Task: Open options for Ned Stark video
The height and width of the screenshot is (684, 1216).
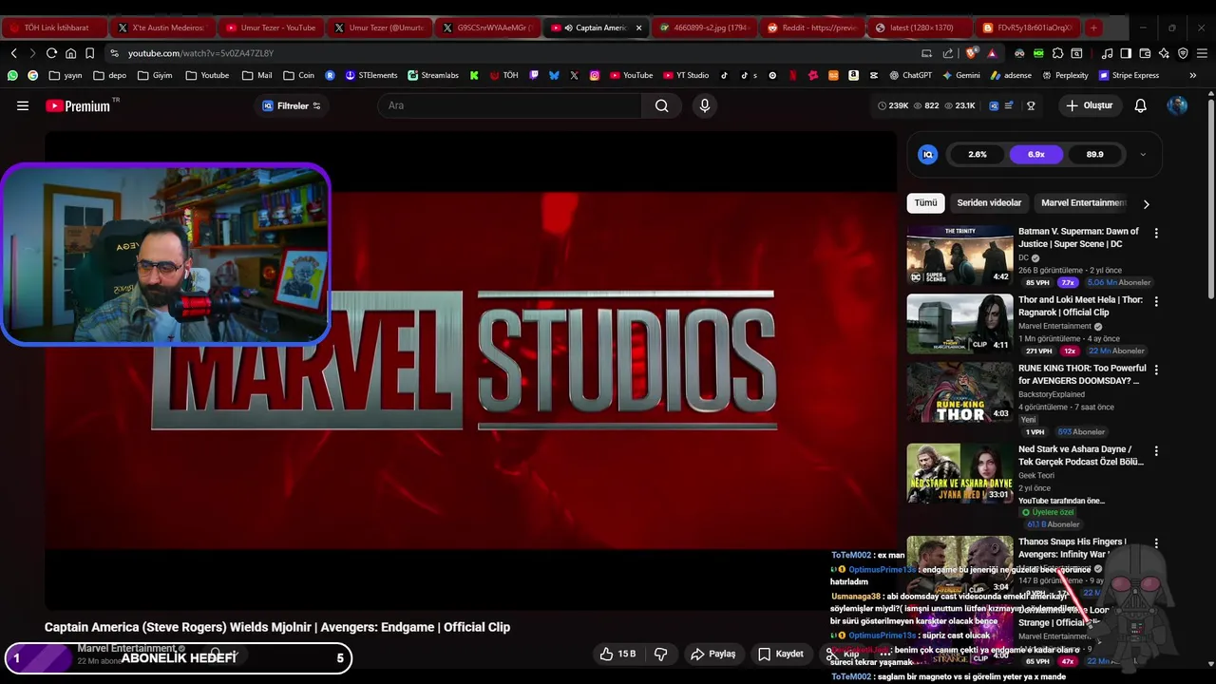Action: tap(1156, 450)
